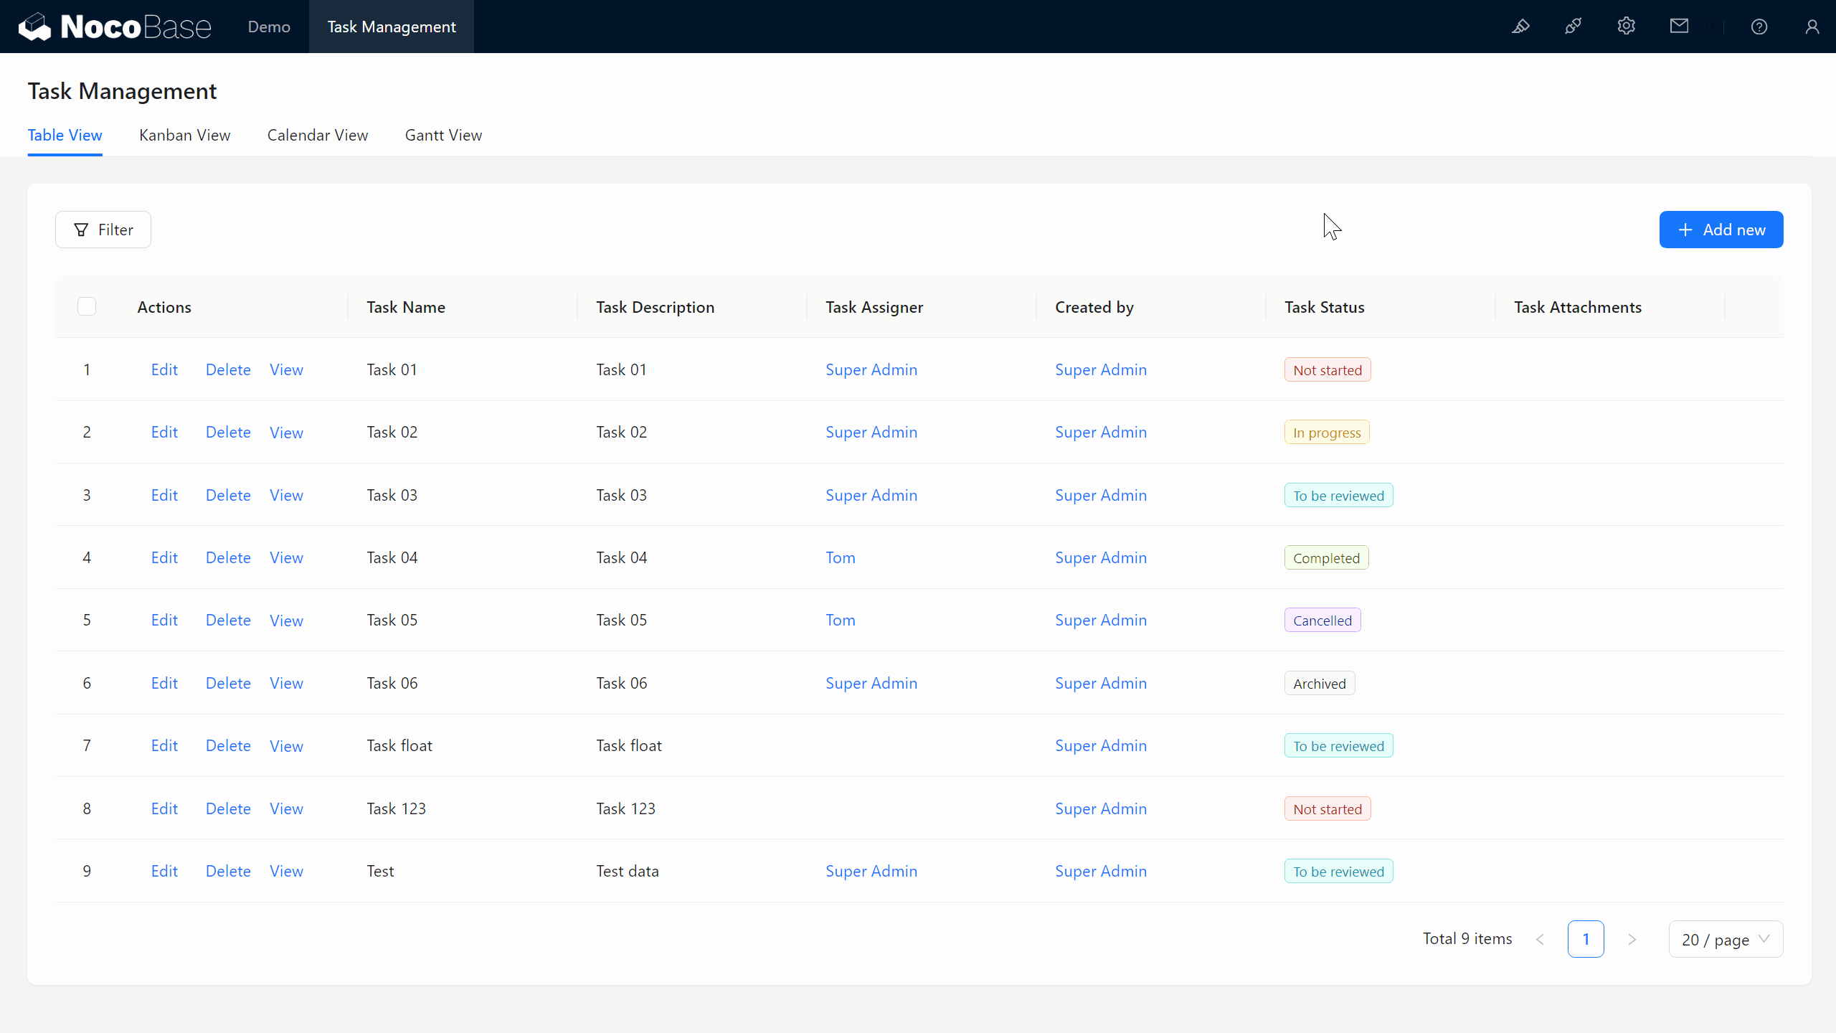Open the settings gear icon

[1626, 27]
